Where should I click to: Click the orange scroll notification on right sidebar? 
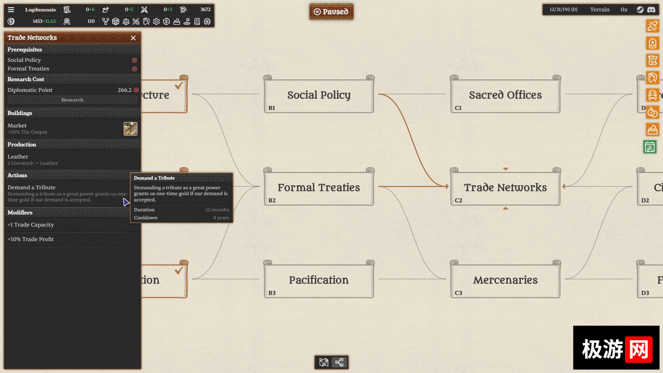click(x=653, y=60)
